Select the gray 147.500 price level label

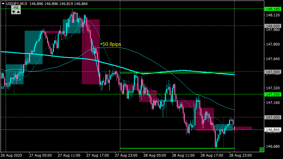click(x=273, y=72)
